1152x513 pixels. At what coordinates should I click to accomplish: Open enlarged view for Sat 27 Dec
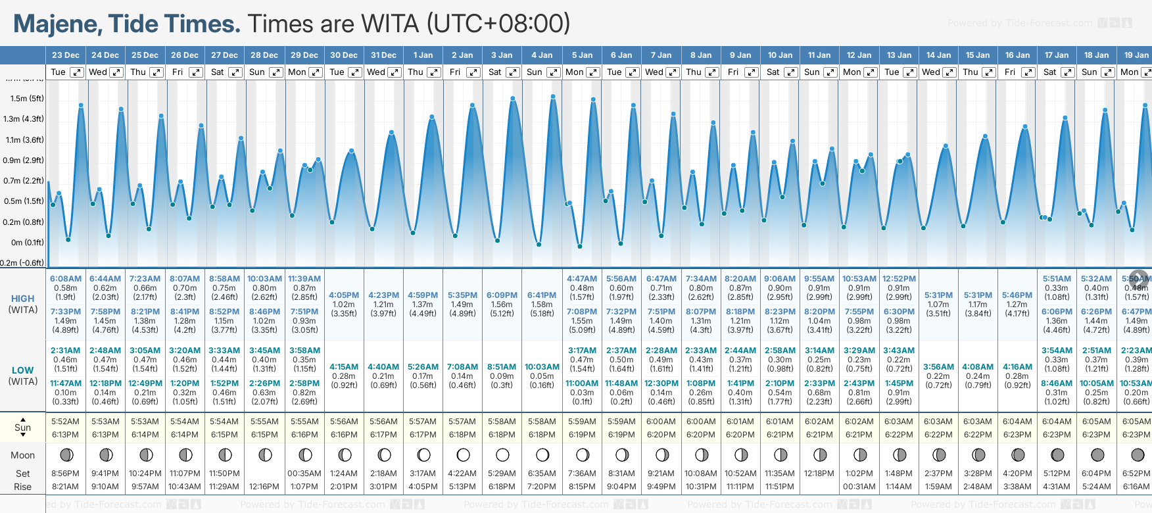coord(235,72)
